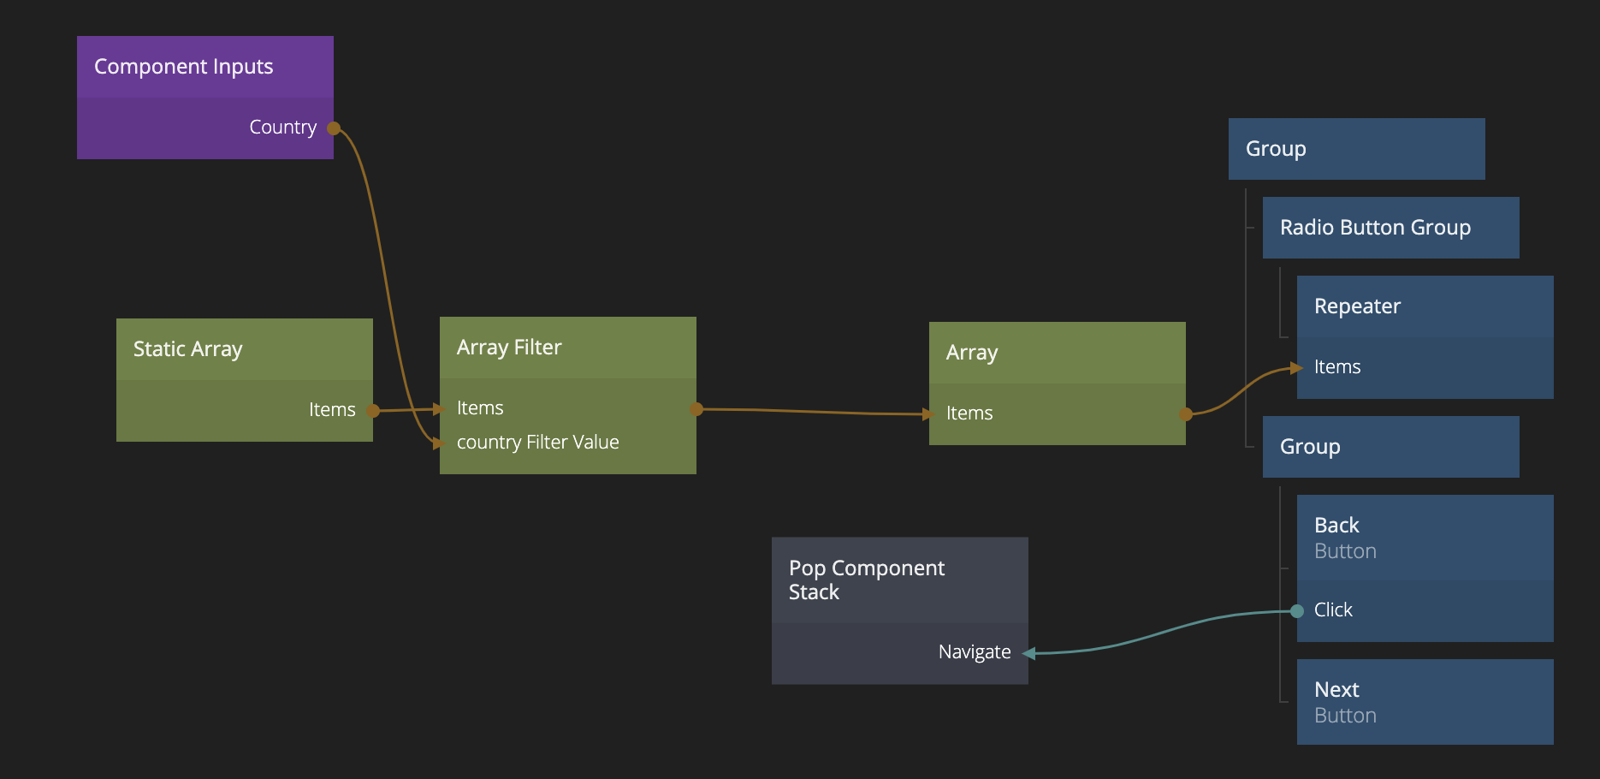Select the top-level Group node
Image resolution: width=1600 pixels, height=779 pixels.
click(1356, 149)
